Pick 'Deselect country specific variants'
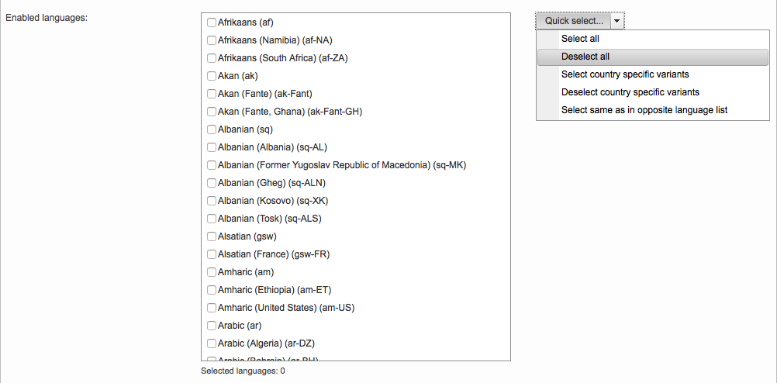 coord(630,92)
